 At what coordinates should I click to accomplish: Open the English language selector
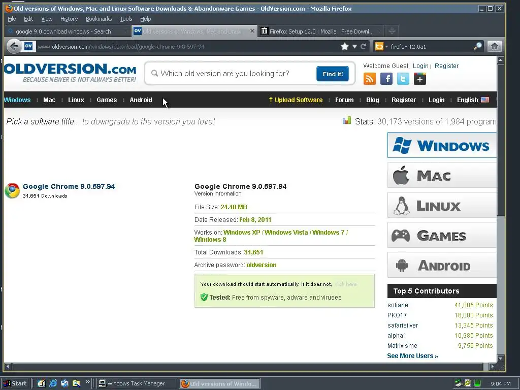pyautogui.click(x=473, y=100)
